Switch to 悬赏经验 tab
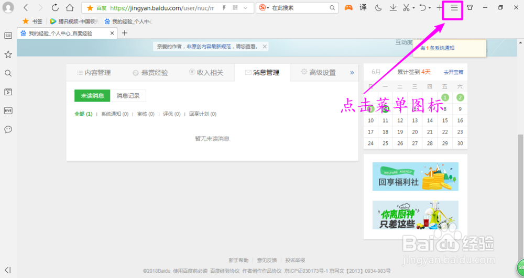Screen dimensions: 524x278 coord(150,72)
